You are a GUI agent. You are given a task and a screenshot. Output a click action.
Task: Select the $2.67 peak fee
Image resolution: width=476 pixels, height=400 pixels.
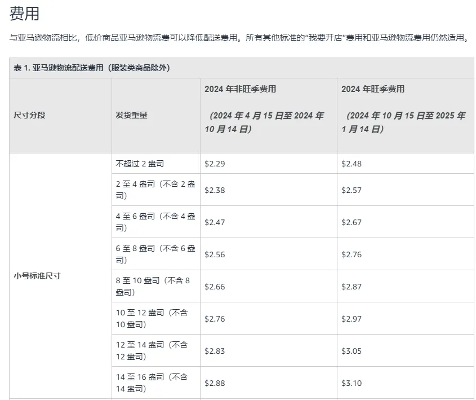click(x=352, y=222)
